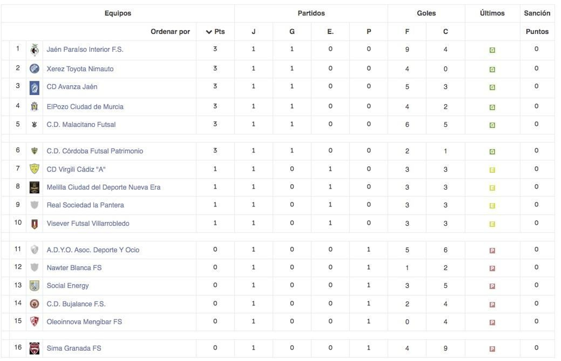Click CD Virgili Cádiz yellow shield crest
Screen dimensions: 561x361
(x=34, y=169)
